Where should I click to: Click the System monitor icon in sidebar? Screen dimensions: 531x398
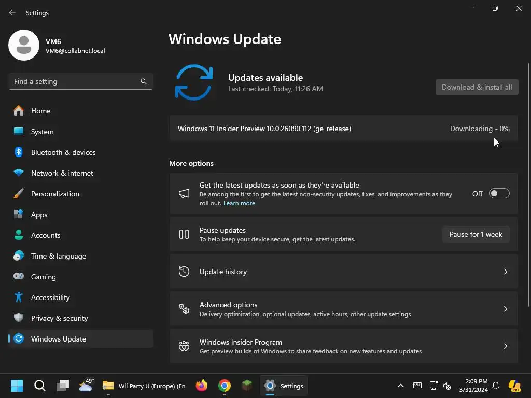pyautogui.click(x=19, y=131)
